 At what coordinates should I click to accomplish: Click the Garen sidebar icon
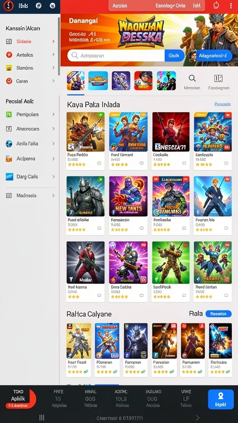point(9,81)
